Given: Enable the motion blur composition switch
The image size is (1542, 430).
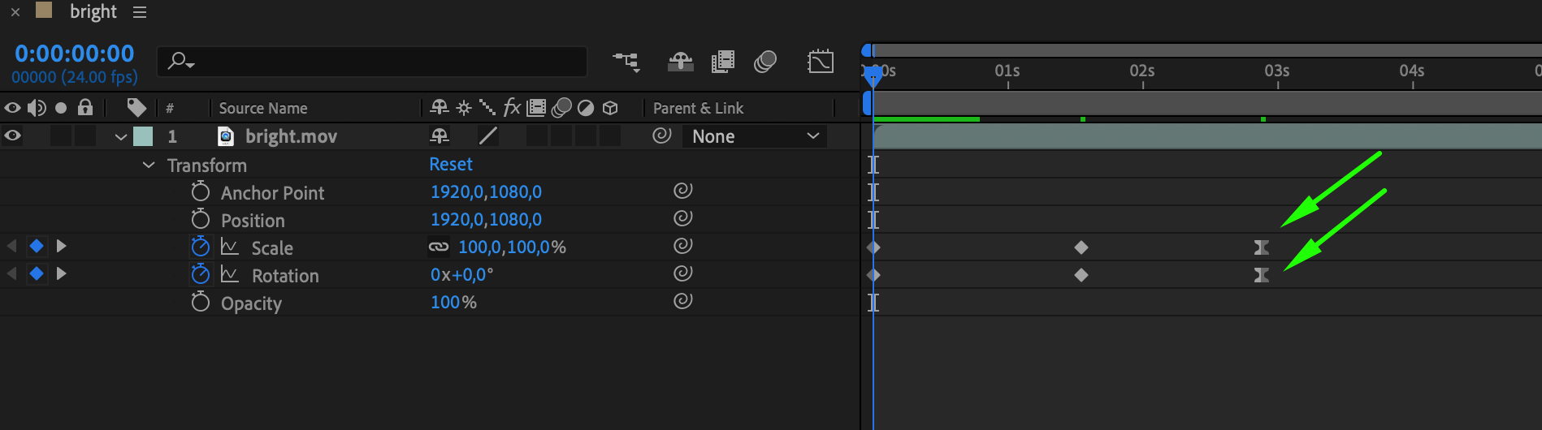Looking at the screenshot, I should tap(765, 62).
